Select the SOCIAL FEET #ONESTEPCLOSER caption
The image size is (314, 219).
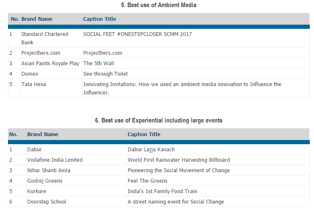coord(137,34)
